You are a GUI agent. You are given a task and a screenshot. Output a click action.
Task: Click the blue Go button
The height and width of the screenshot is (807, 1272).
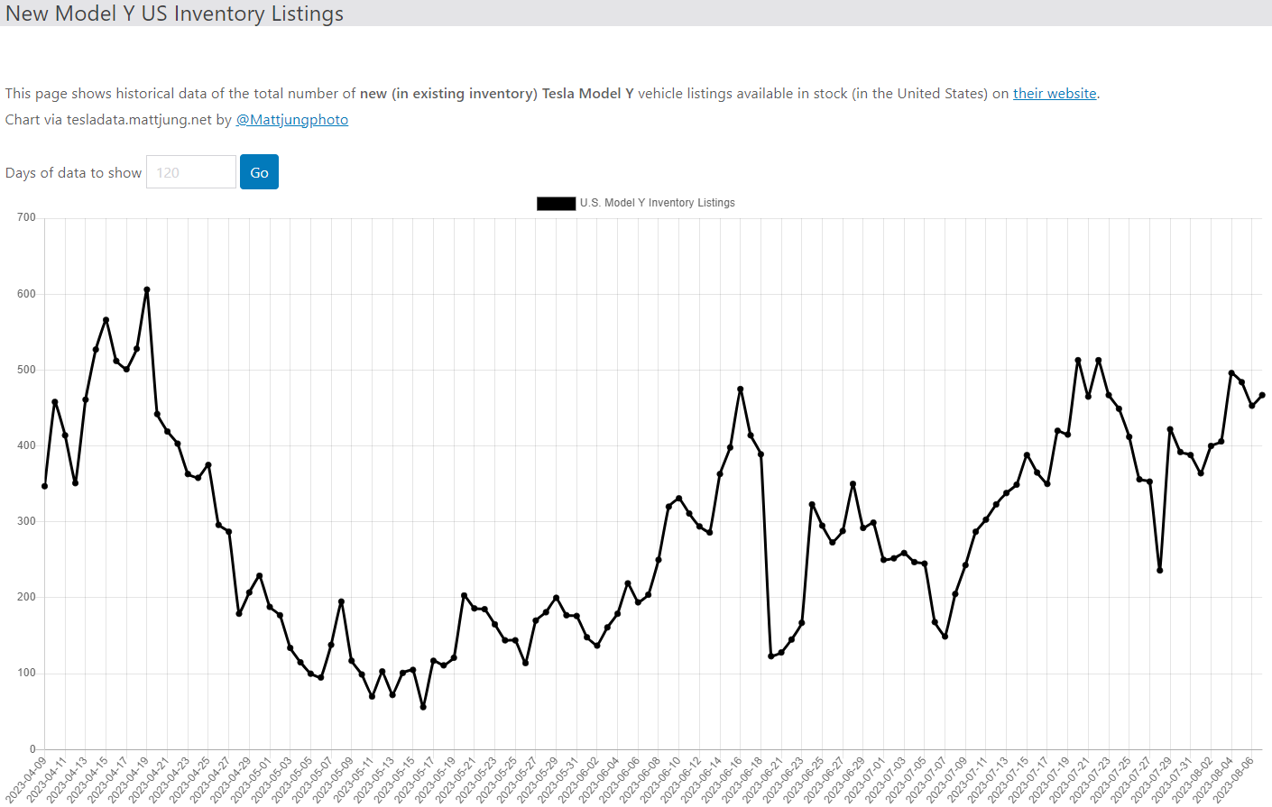click(259, 172)
